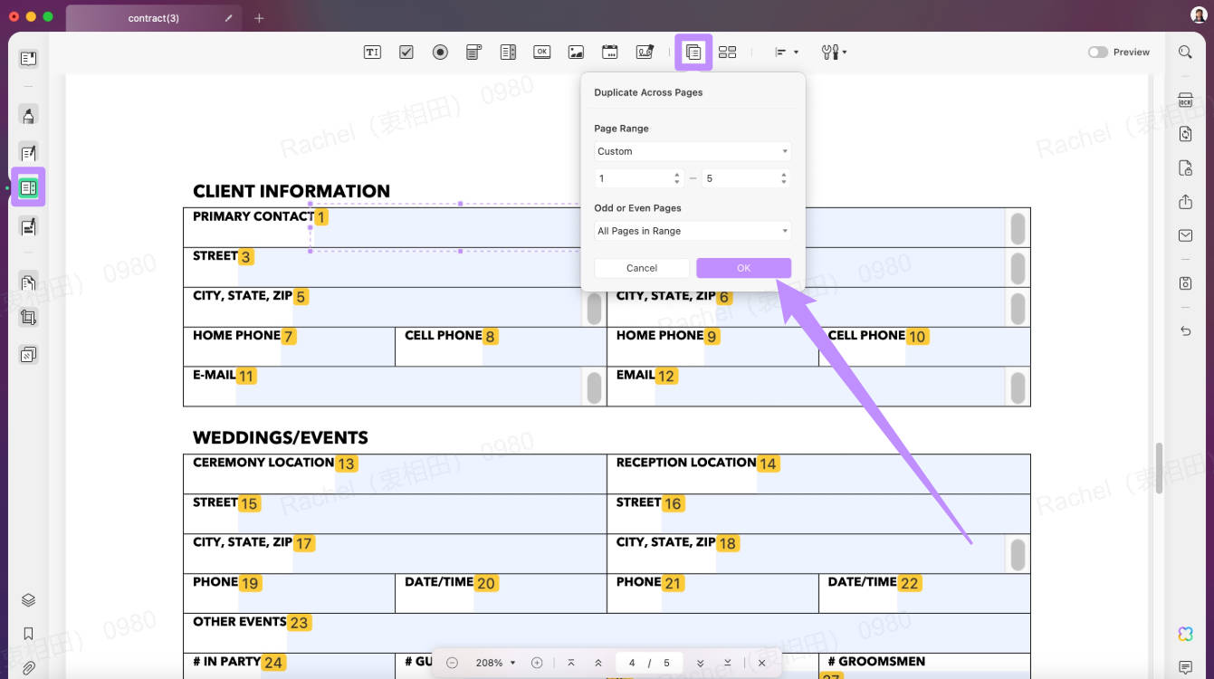Open the attachments paperclip icon
Image resolution: width=1214 pixels, height=679 pixels.
(28, 668)
